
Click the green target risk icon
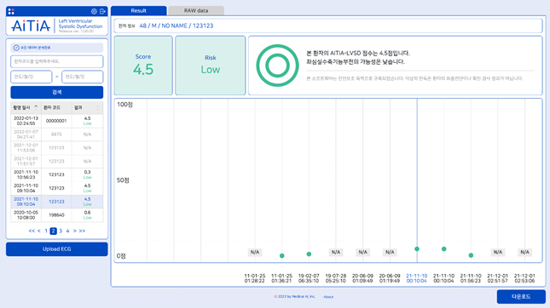[277, 66]
